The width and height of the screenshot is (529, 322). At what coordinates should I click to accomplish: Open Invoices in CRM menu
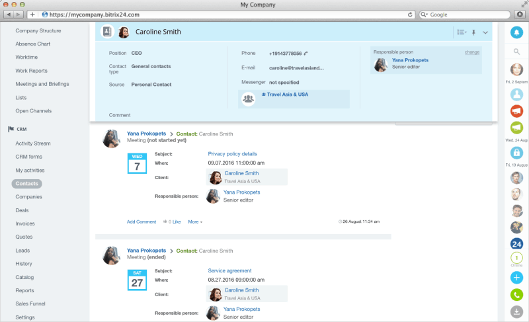coord(25,223)
